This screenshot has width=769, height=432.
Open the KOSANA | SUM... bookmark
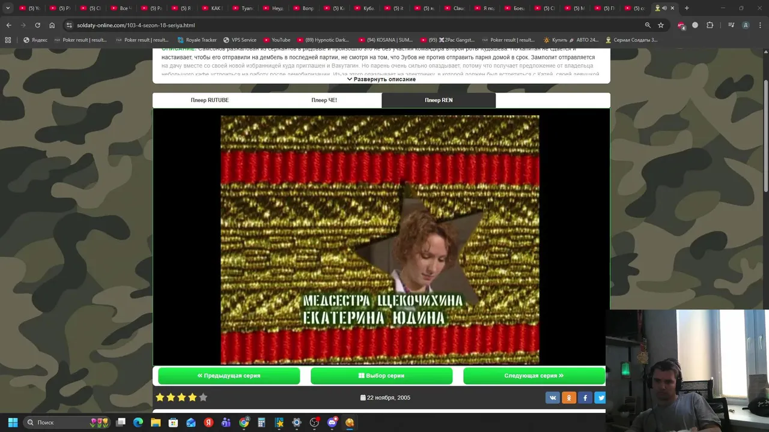[x=385, y=40]
